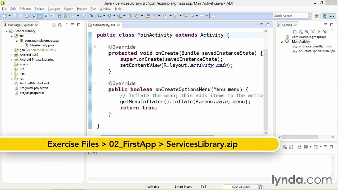Select com.example.gmapsapp in Outline
Viewport: 338px width, 190px height.
point(309,37)
